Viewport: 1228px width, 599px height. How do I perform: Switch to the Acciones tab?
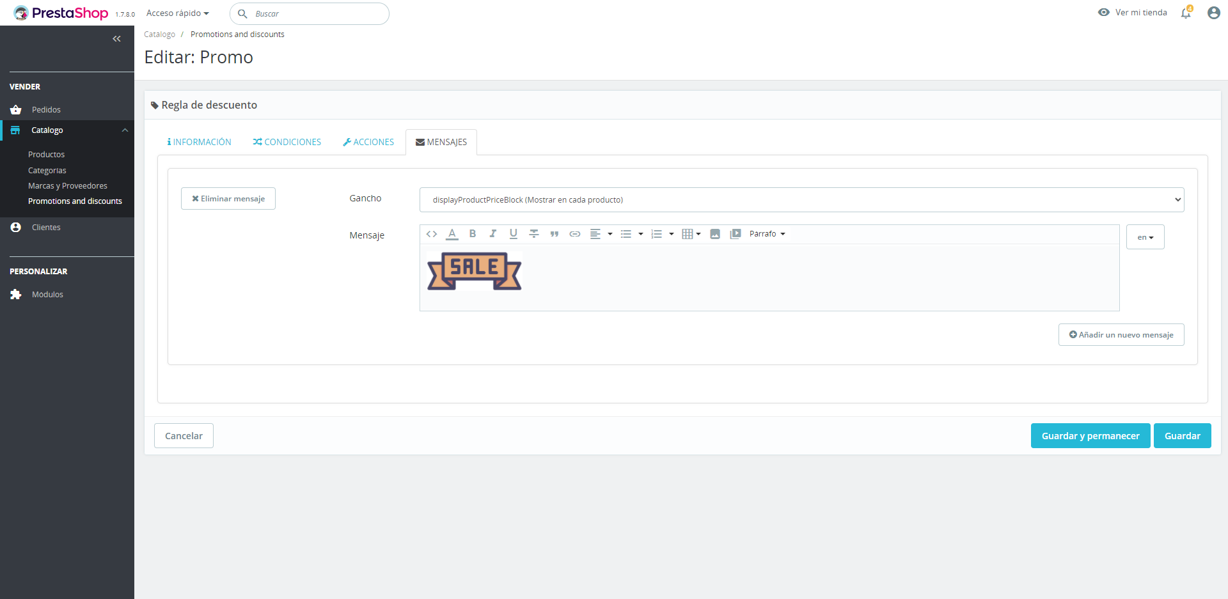[368, 142]
